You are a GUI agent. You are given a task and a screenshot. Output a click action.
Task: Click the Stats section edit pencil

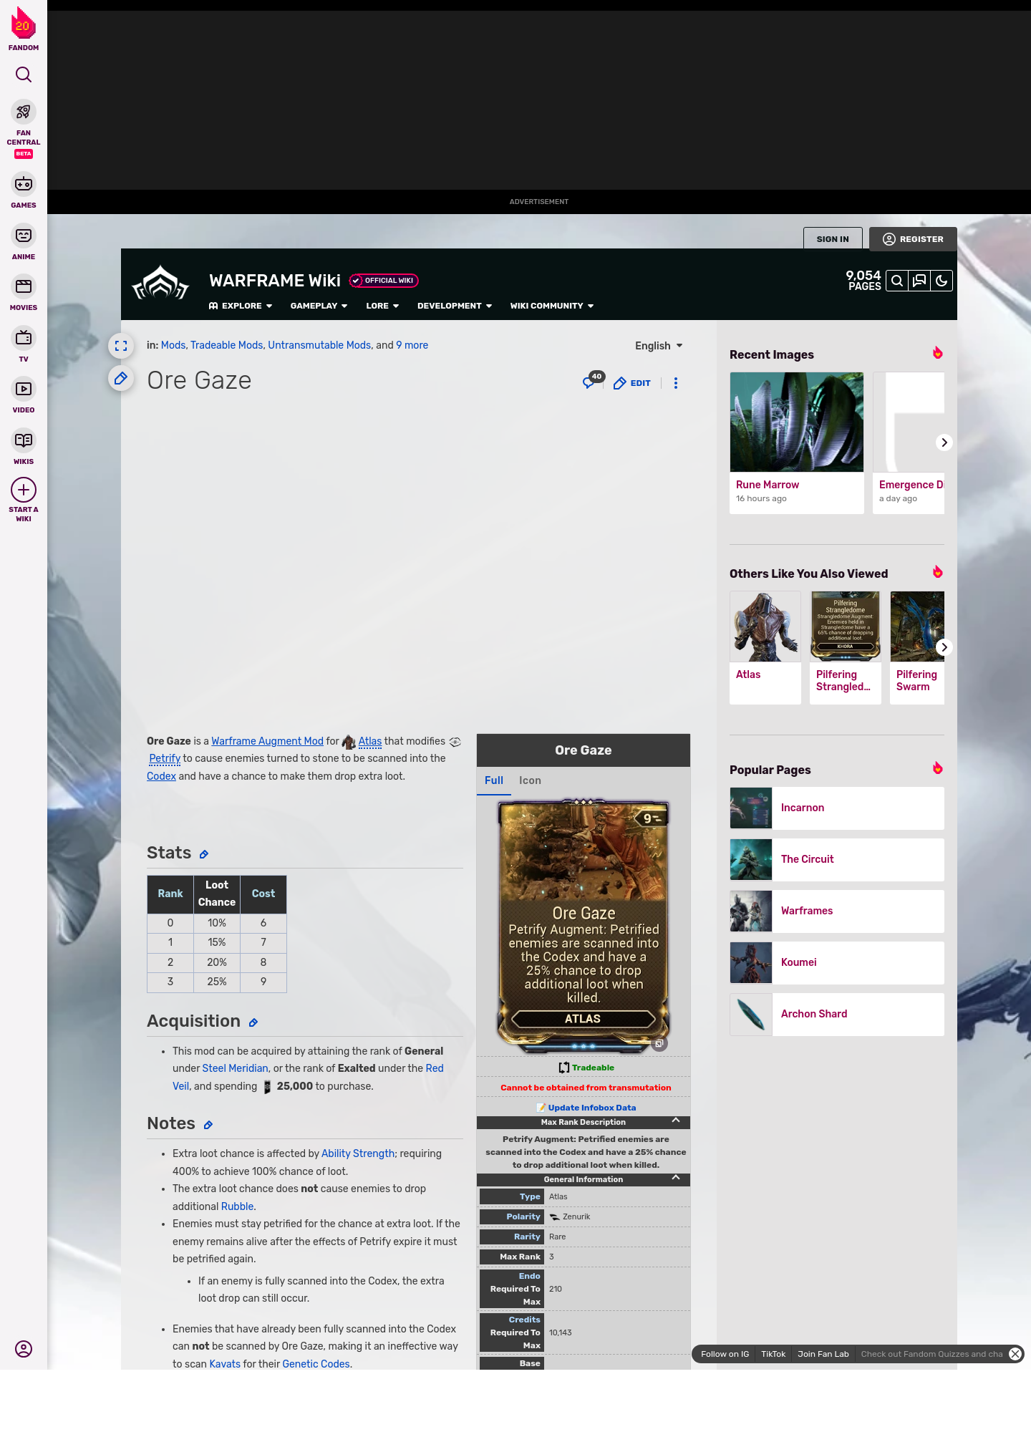[204, 854]
